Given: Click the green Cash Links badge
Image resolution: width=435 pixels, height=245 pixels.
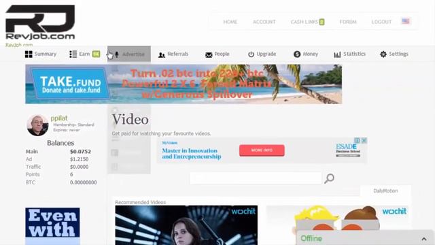Looking at the screenshot, I should click(321, 22).
